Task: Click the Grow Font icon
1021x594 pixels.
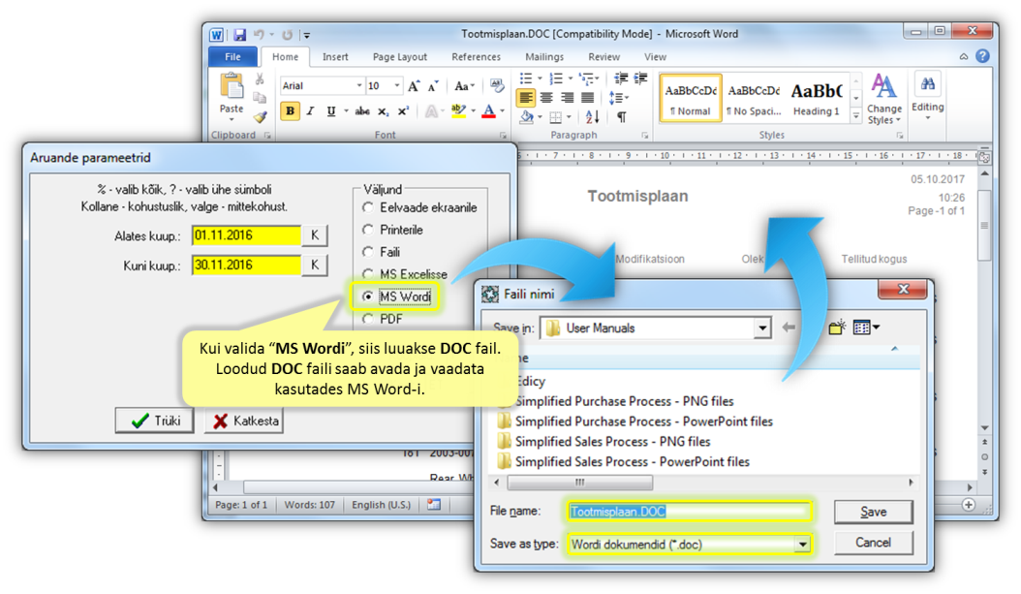Action: pyautogui.click(x=414, y=86)
